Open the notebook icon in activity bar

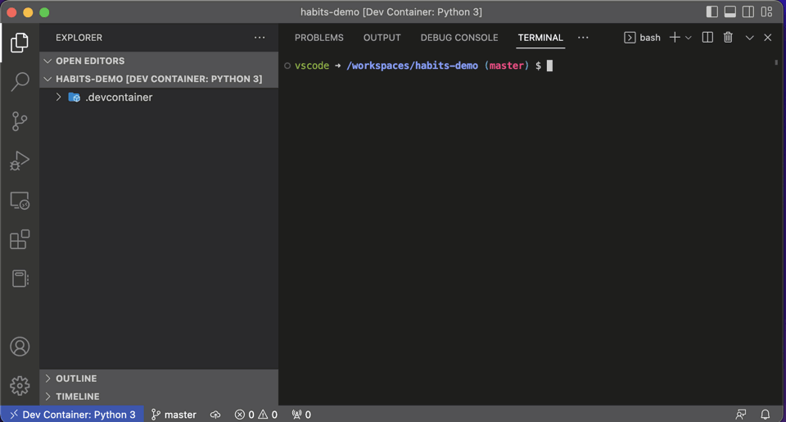(x=20, y=279)
